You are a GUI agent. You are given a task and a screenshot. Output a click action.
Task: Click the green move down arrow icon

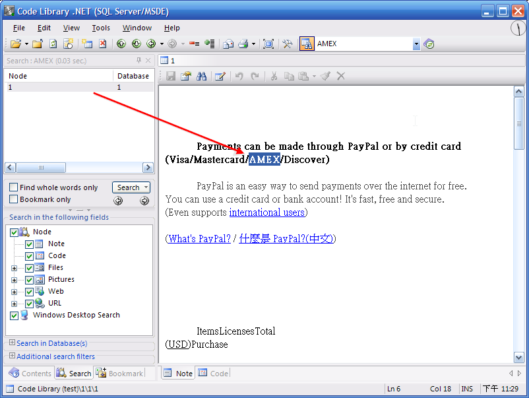tap(137, 44)
